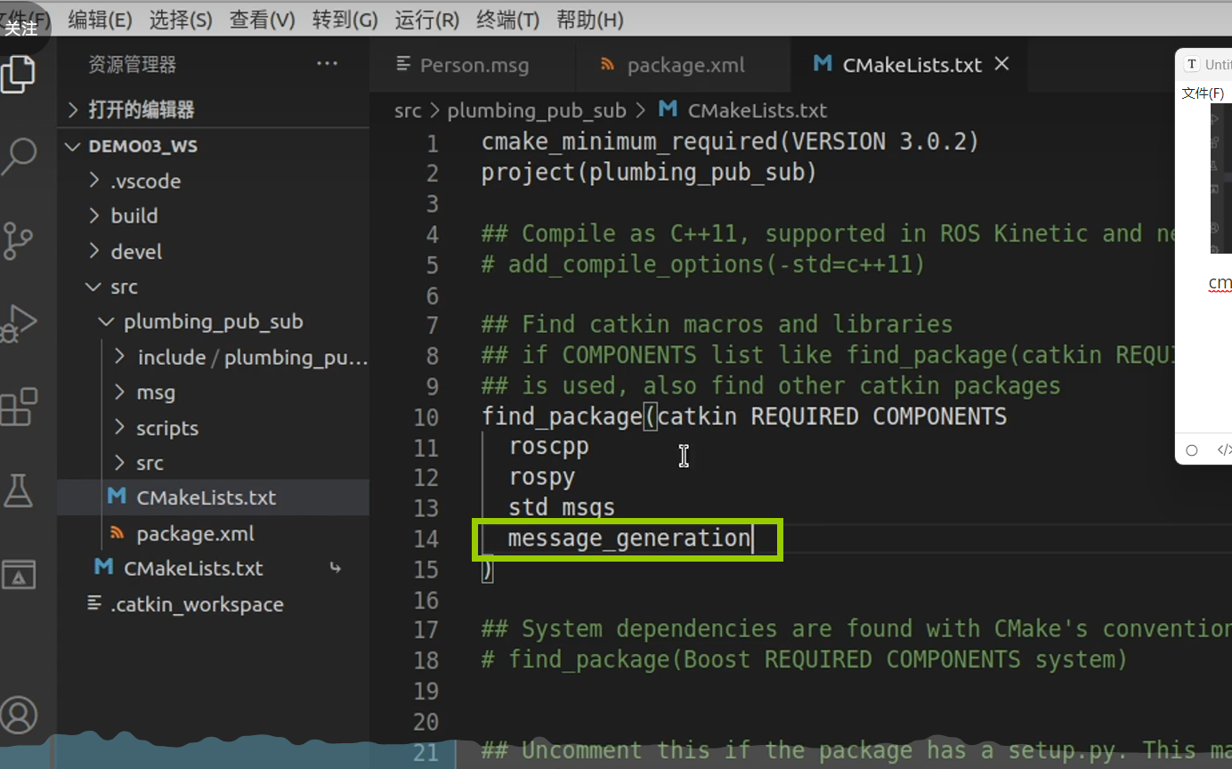Expand the scripts folder
Image resolution: width=1232 pixels, height=769 pixels.
(x=214, y=428)
